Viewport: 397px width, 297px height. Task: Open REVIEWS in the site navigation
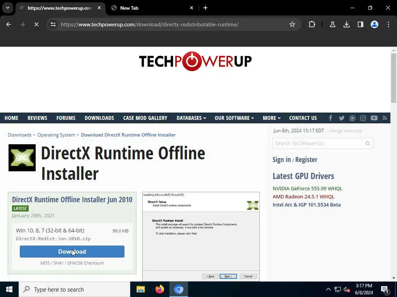37,118
